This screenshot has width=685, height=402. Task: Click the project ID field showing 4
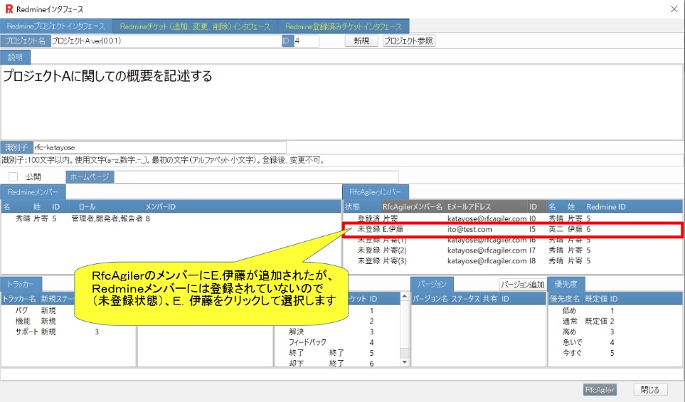point(307,41)
